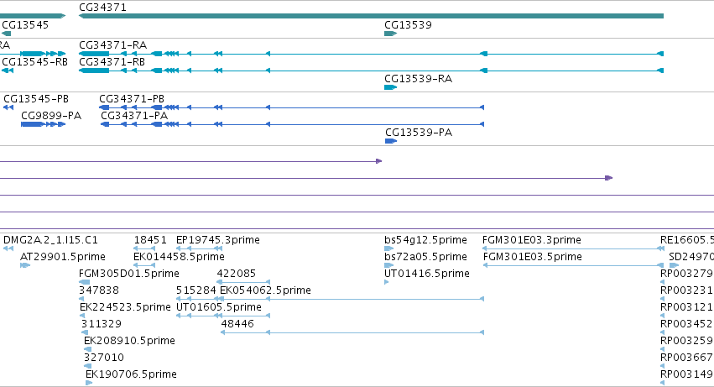Screen dimensions: 714x387
Task: Click the 347838 feature label
Action: pyautogui.click(x=99, y=290)
